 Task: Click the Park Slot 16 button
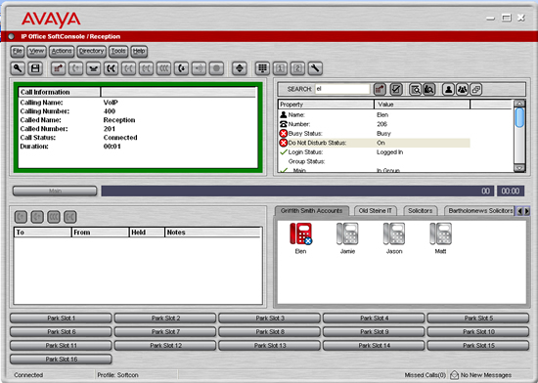[61, 360]
